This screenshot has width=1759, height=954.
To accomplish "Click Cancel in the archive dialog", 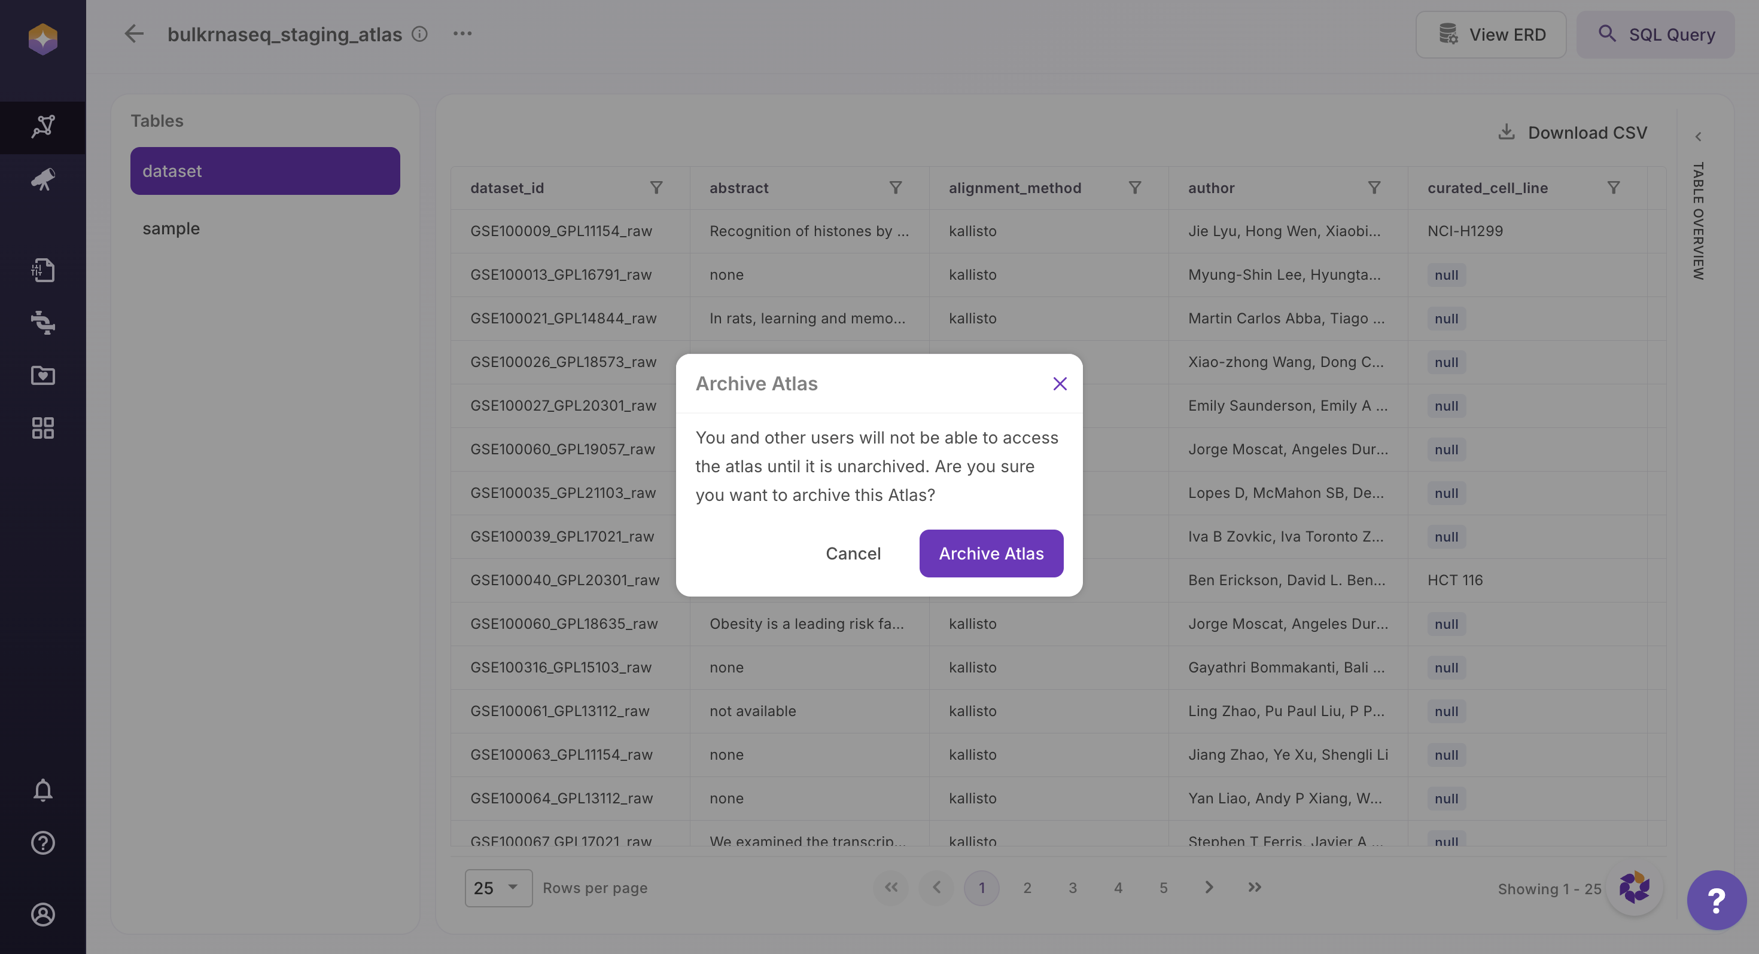I will click(853, 554).
